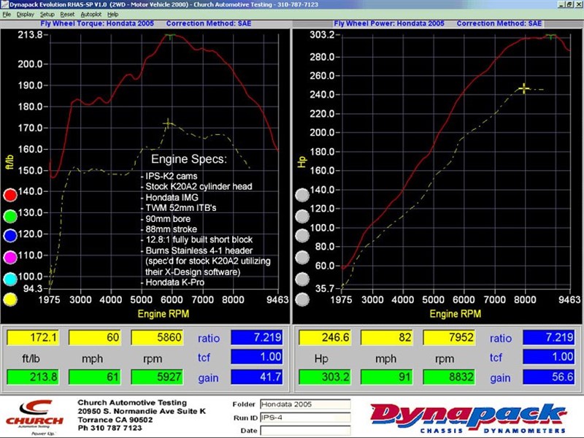Select green power mph value 91

click(387, 377)
